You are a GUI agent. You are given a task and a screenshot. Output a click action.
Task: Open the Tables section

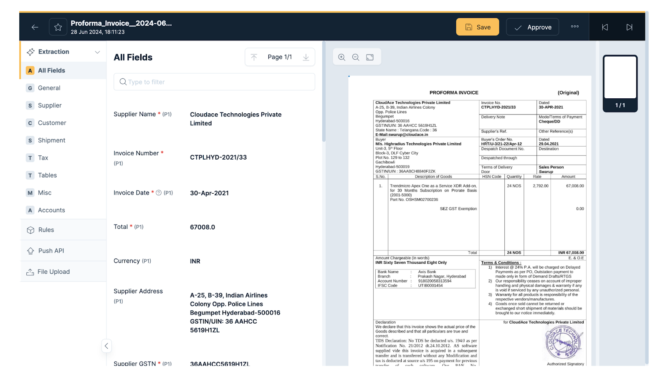(x=63, y=175)
